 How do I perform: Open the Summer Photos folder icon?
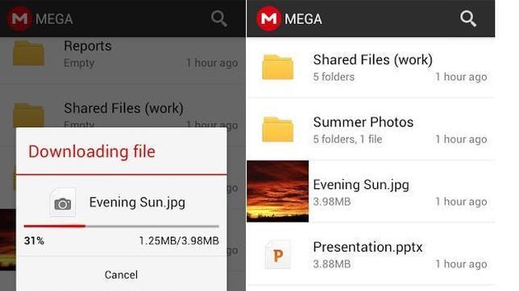pos(278,129)
